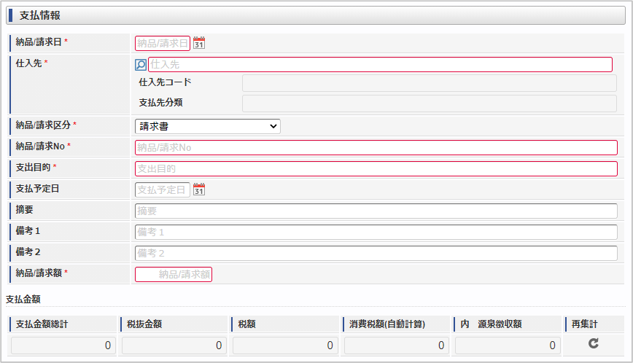Click the 支払金額総計 value box

(63, 346)
